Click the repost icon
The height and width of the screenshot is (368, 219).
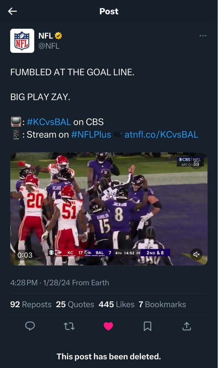point(69,326)
